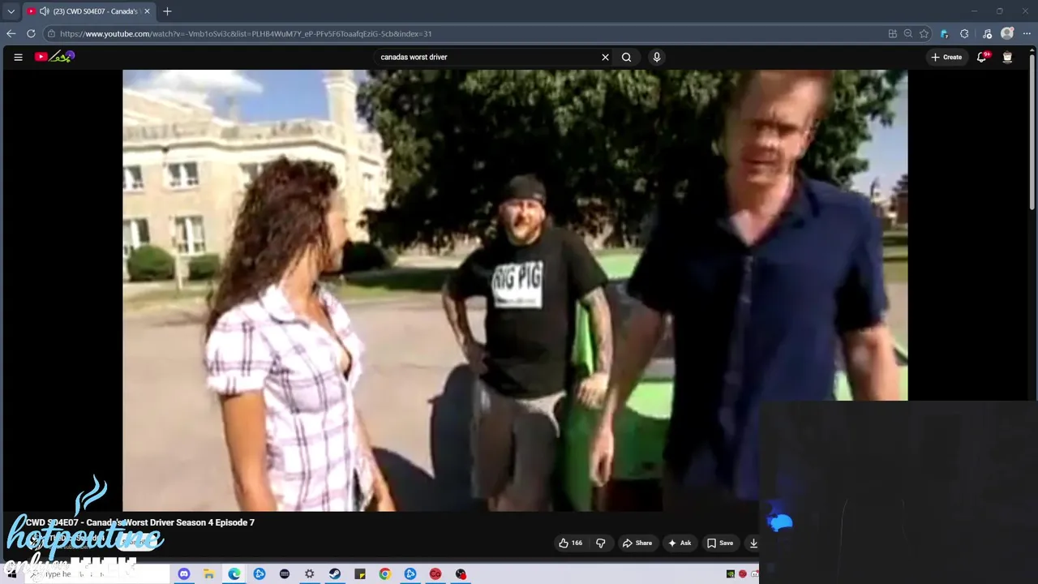Start voice search with microphone button
The image size is (1038, 584).
(657, 57)
